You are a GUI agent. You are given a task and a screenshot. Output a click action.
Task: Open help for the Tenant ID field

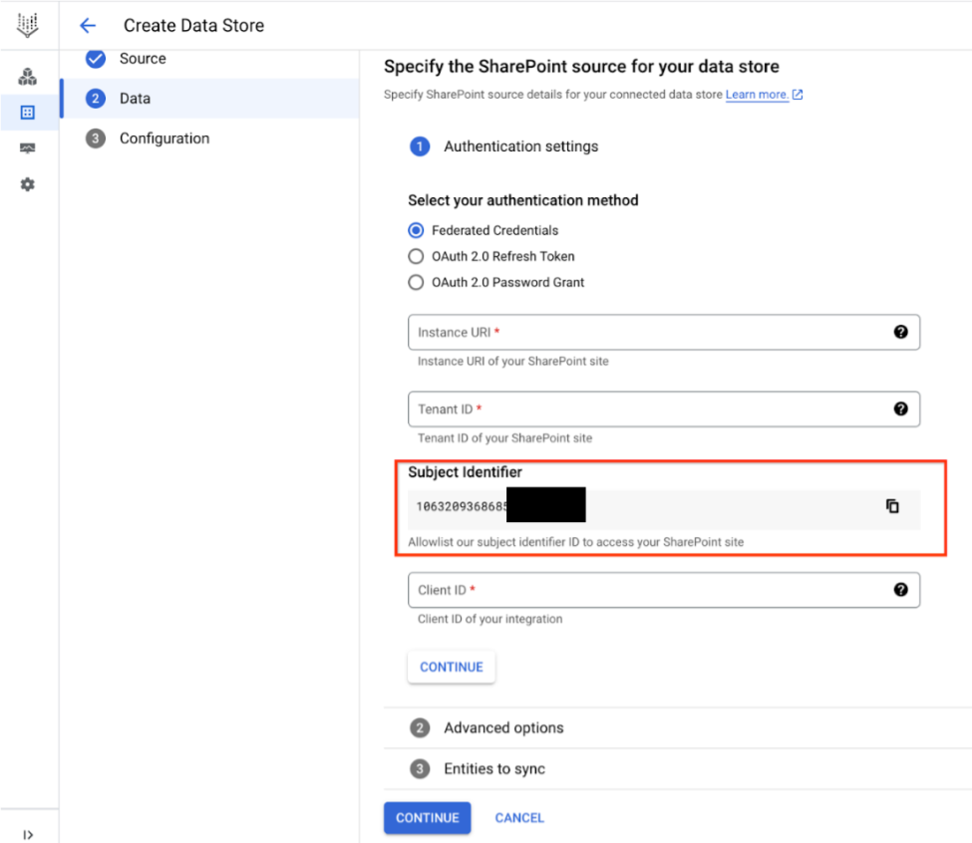pyautogui.click(x=901, y=409)
